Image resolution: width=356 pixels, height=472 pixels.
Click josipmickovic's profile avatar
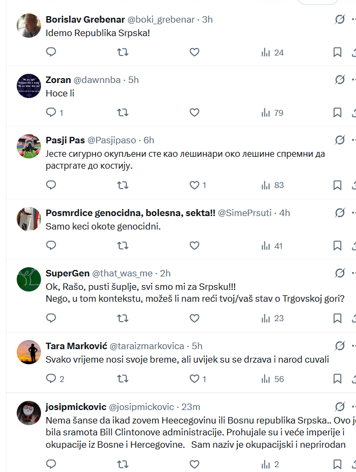tap(29, 413)
